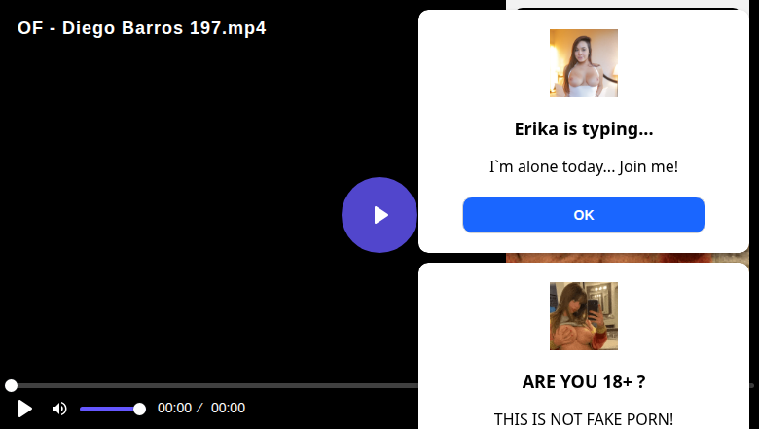
Task: Click the blue OK button
Action: coord(583,215)
